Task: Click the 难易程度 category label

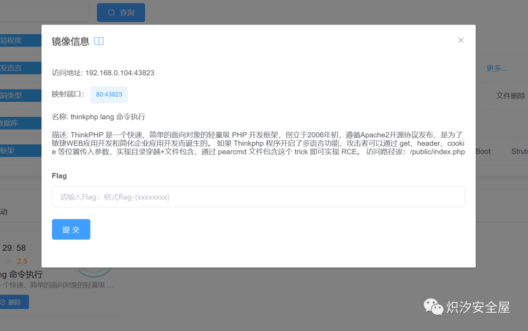Action: 21,41
